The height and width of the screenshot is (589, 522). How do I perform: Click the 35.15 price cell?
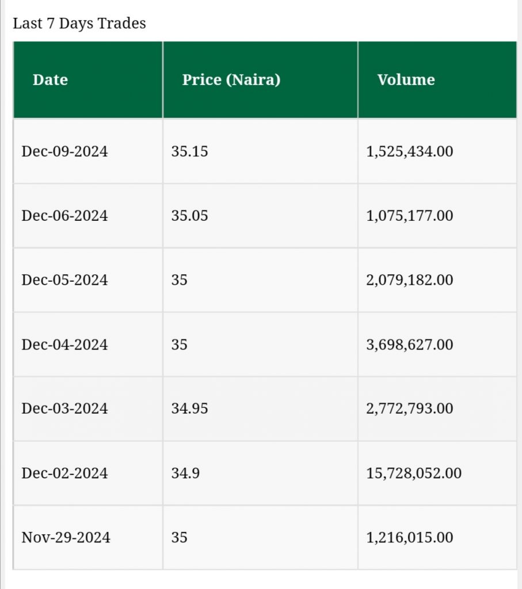[x=189, y=152]
